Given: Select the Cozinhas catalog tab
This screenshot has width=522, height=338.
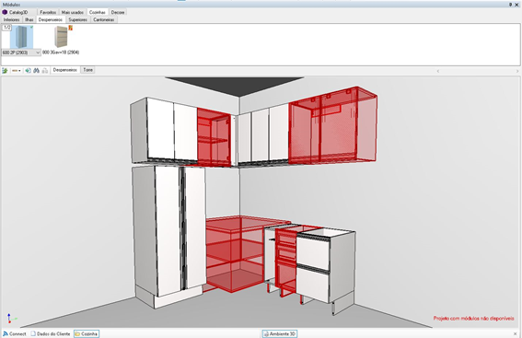Looking at the screenshot, I should point(98,12).
